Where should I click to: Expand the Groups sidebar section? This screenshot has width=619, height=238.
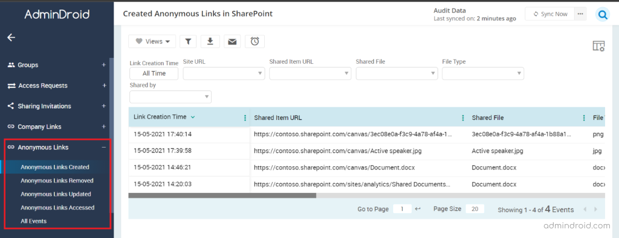(x=104, y=65)
